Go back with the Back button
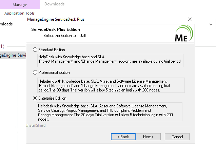The width and height of the screenshot is (216, 167). click(x=123, y=137)
